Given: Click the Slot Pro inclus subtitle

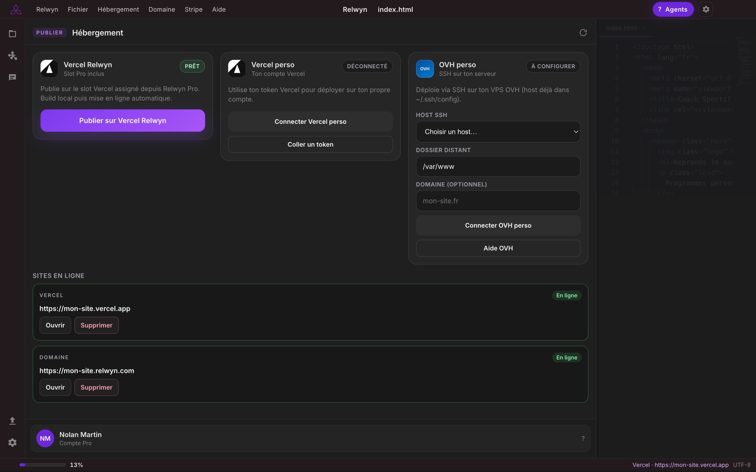Looking at the screenshot, I should tap(84, 74).
